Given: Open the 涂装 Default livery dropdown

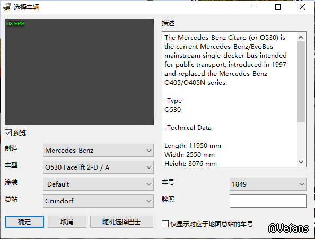Looking at the screenshot, I should tap(98, 184).
